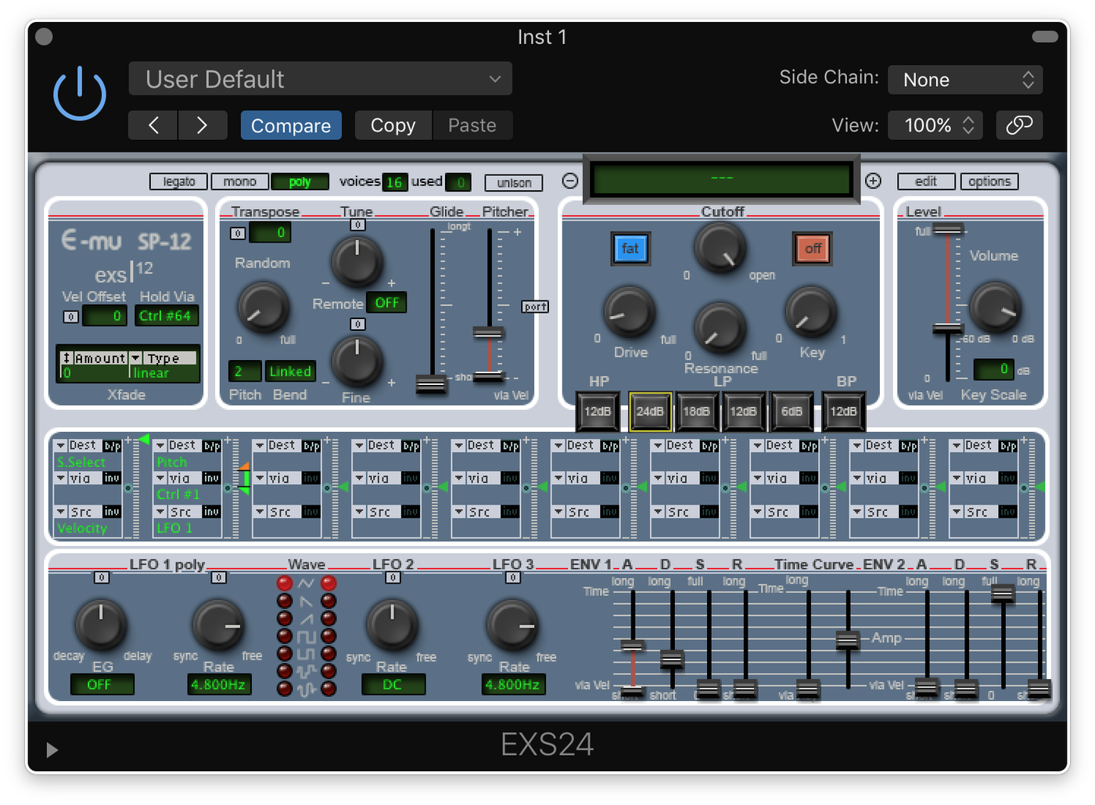
Task: Select LFO 1 sawtooth-down wave LED
Action: pyautogui.click(x=285, y=601)
